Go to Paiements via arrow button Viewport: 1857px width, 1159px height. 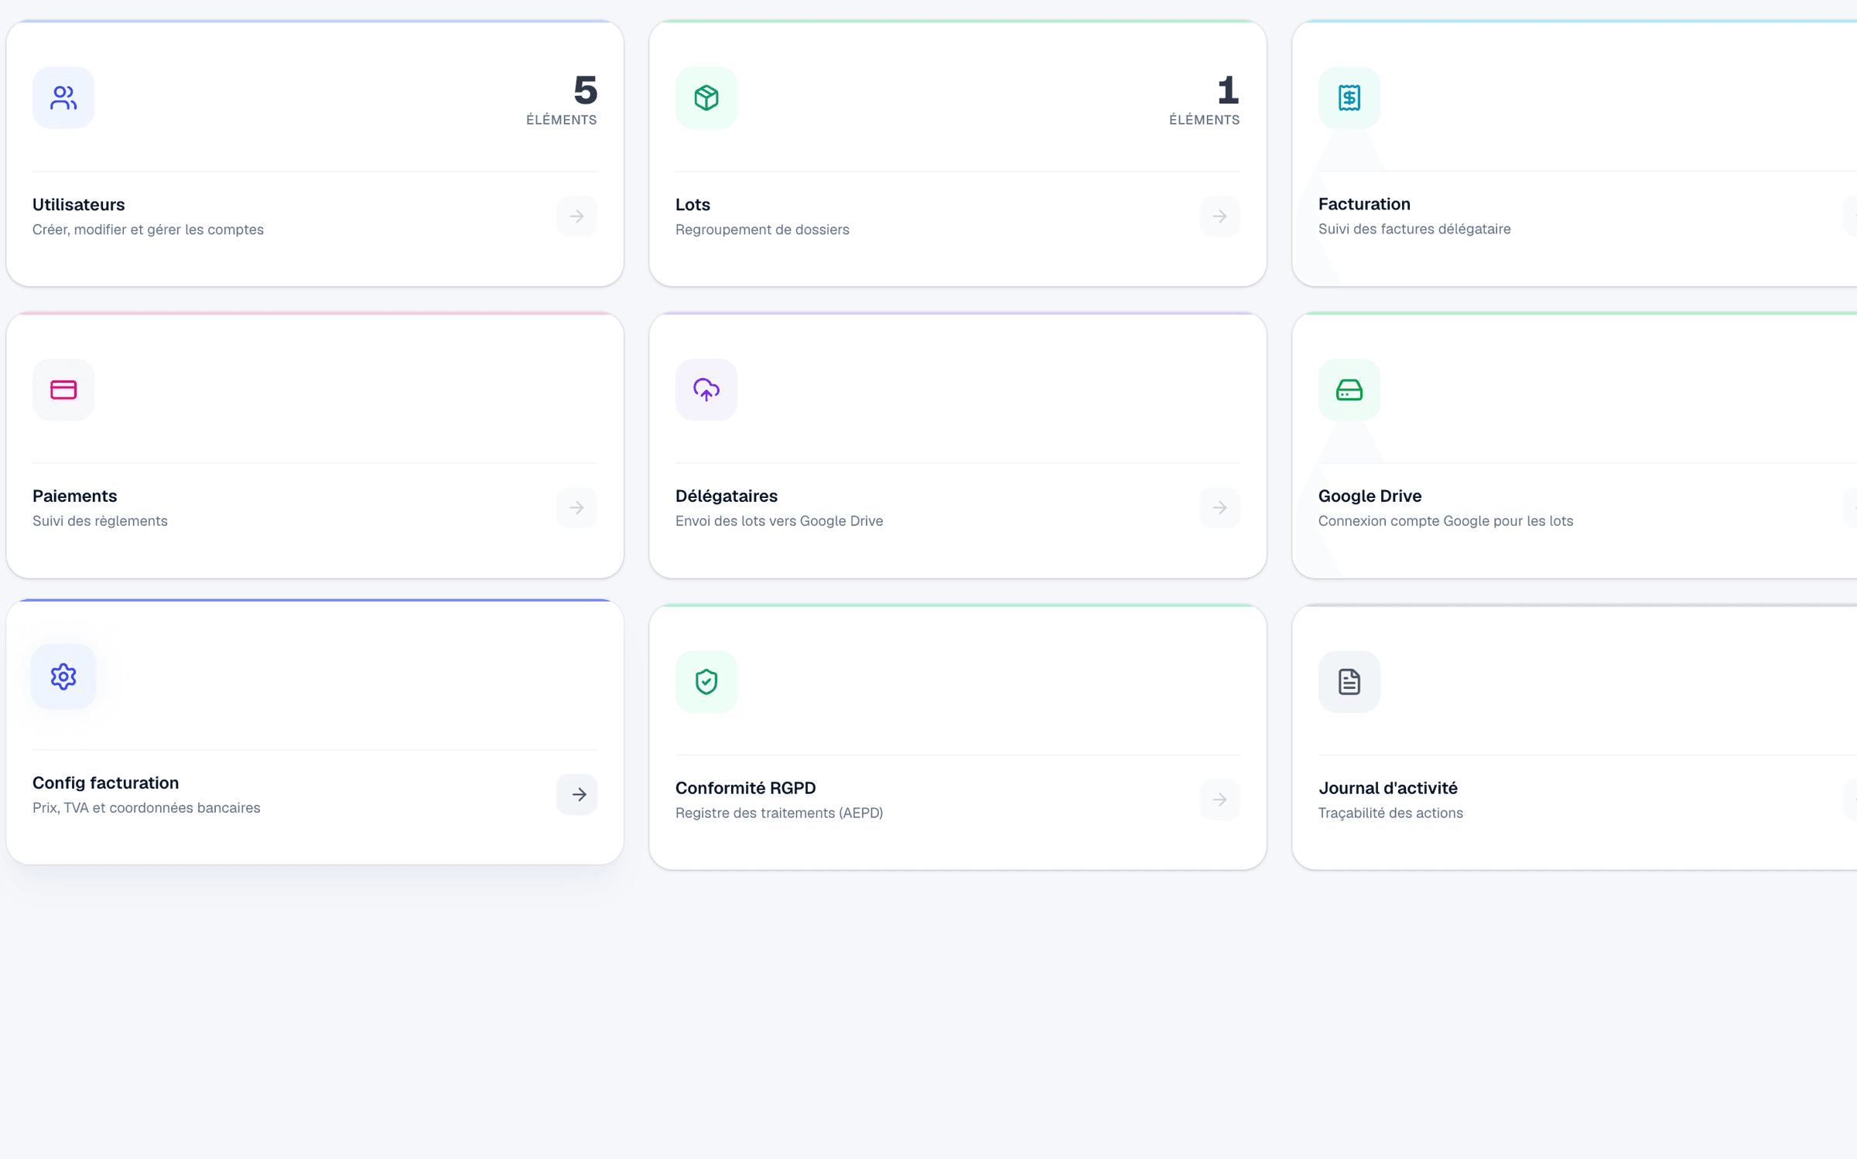pyautogui.click(x=576, y=507)
